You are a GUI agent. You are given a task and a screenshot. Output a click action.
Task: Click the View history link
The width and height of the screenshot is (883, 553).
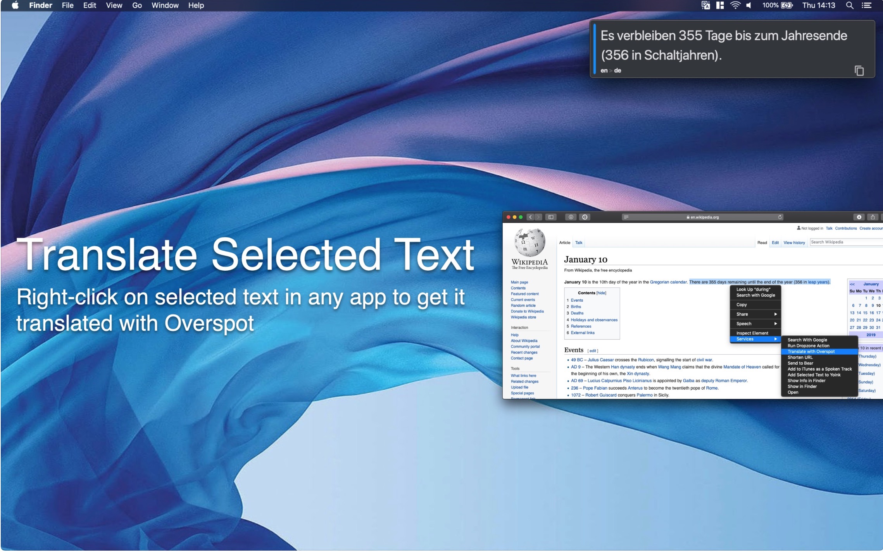pyautogui.click(x=794, y=243)
